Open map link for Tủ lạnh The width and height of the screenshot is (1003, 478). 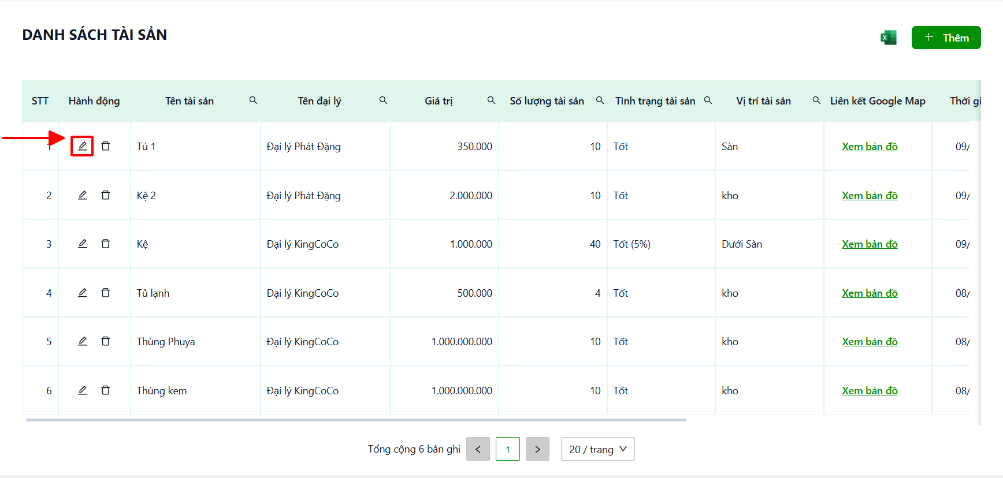tap(870, 293)
